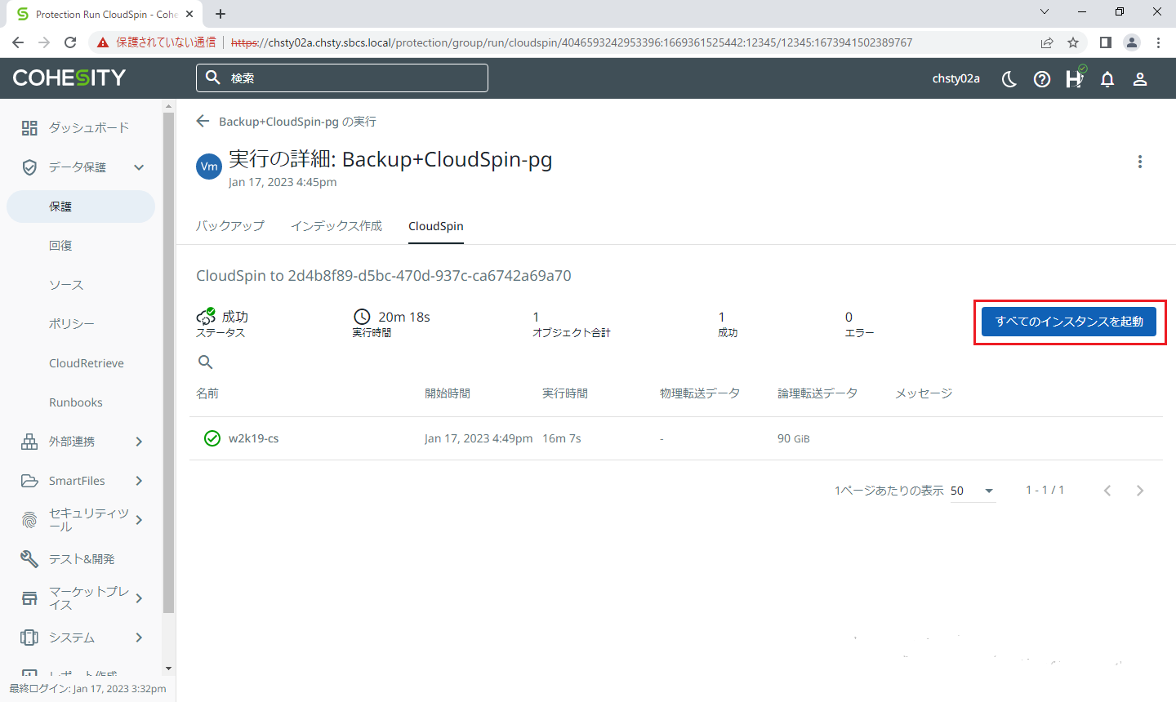Open the Chrome three-dot menu
1176x702 pixels.
[x=1158, y=42]
